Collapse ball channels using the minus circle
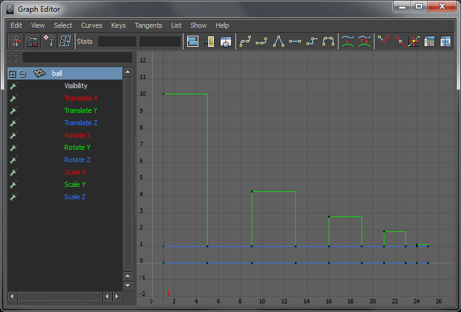This screenshot has width=461, height=312. [22, 73]
